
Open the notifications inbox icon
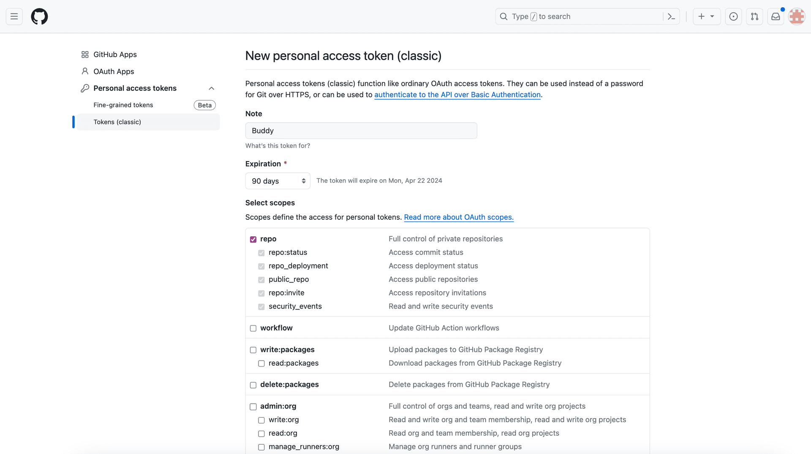click(776, 16)
